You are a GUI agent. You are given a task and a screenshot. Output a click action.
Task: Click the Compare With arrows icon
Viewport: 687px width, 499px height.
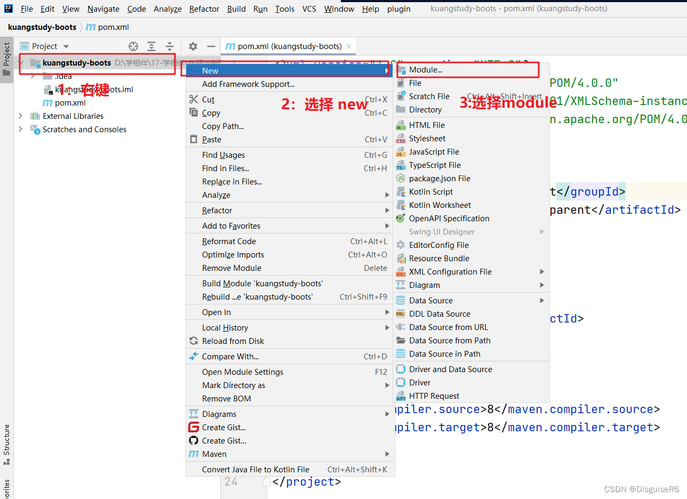[194, 357]
